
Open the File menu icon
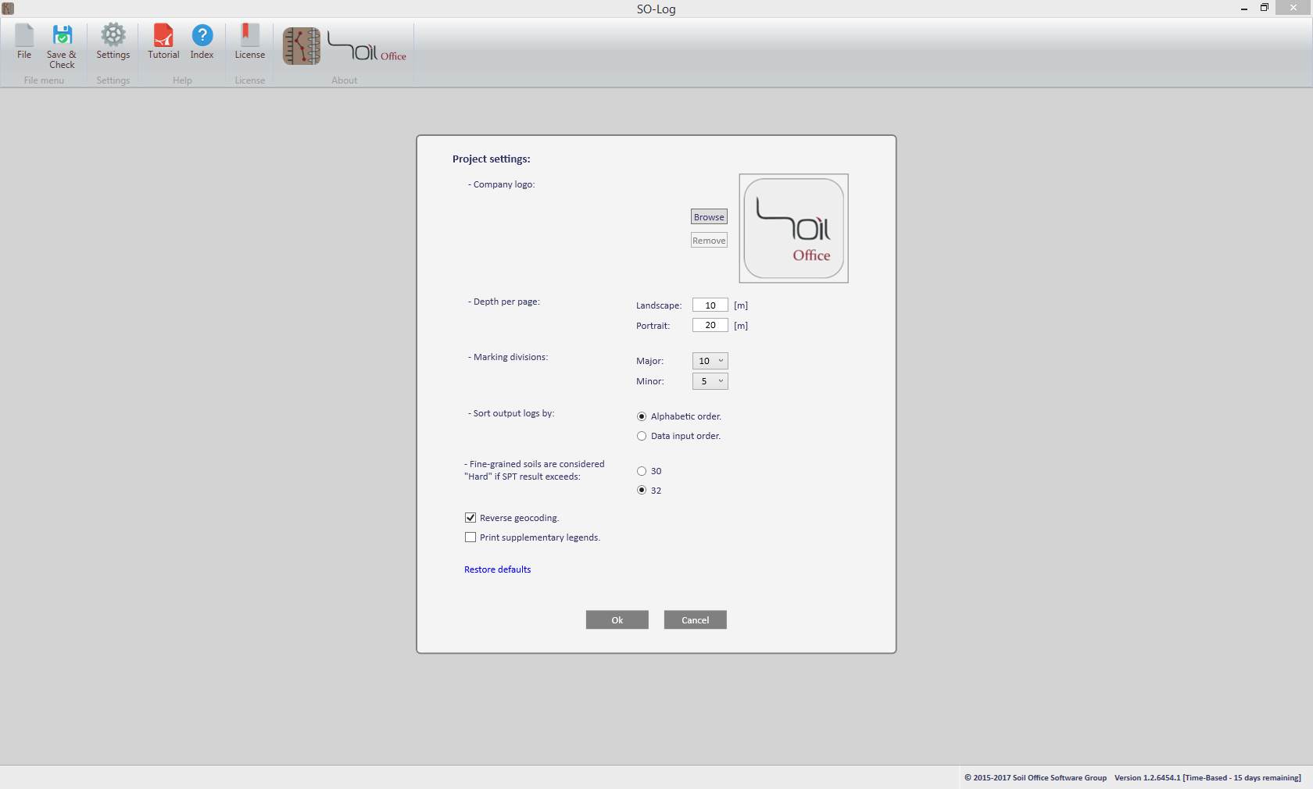(x=24, y=36)
